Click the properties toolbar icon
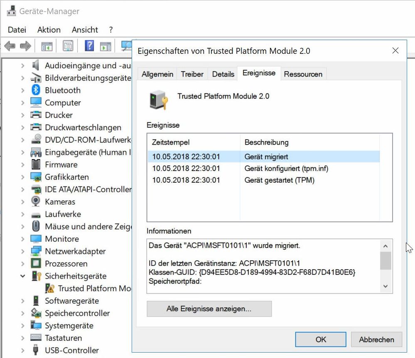The width and height of the screenshot is (415, 358). tap(68, 46)
